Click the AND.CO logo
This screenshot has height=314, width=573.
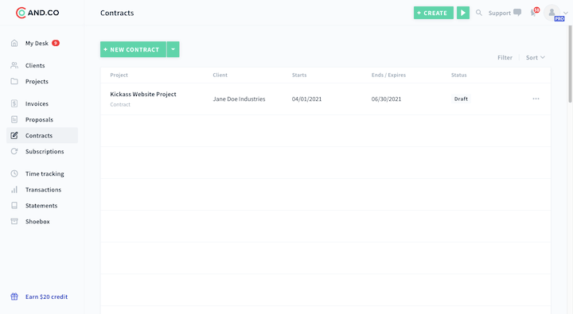[x=37, y=13]
